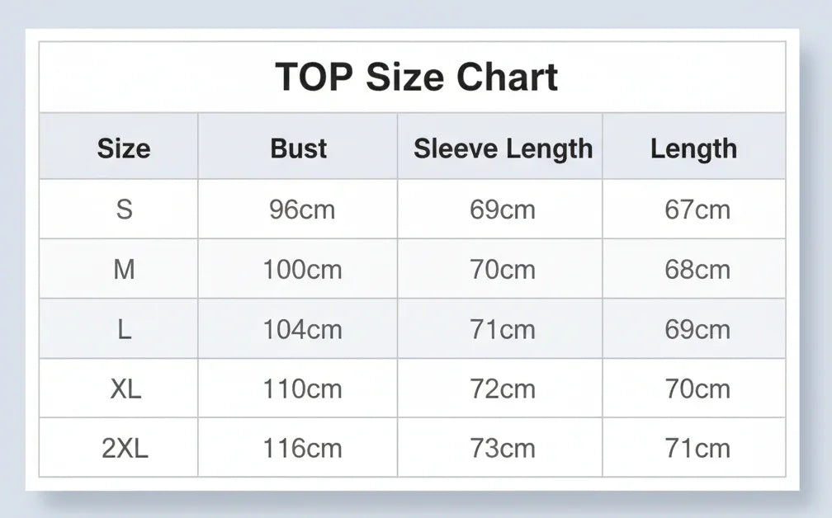Click the XL size row label

[125, 388]
